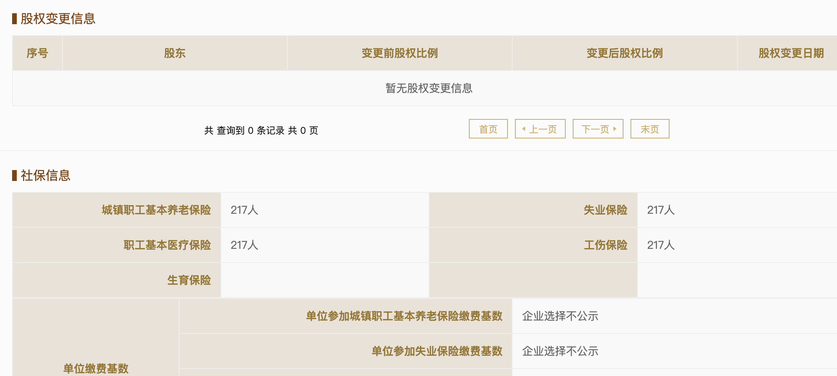Click 单位参加失业保险缴费基数 row label
Image resolution: width=837 pixels, height=376 pixels.
[436, 351]
